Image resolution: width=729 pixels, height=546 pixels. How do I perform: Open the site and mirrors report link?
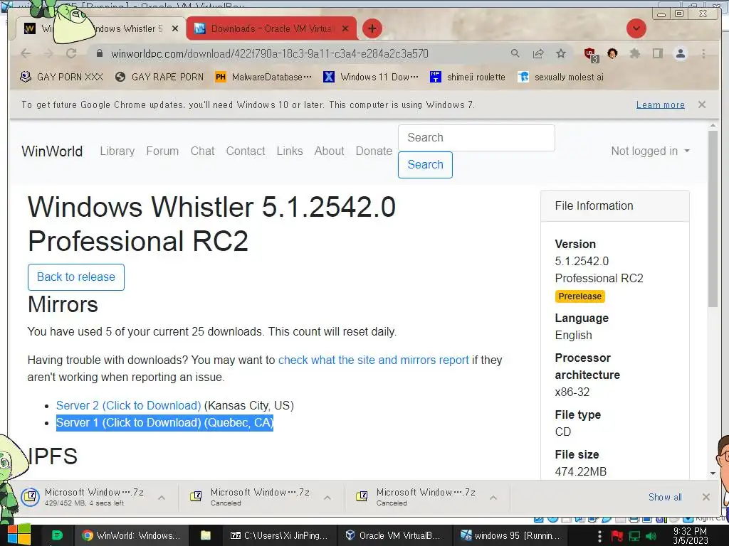(x=373, y=360)
